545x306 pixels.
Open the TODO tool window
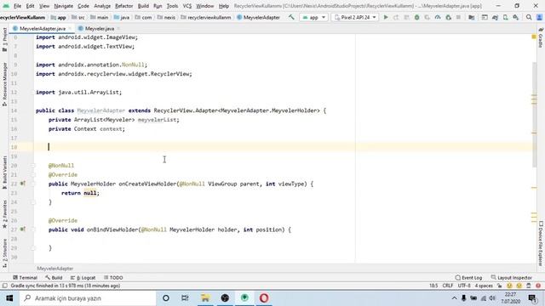tap(113, 278)
